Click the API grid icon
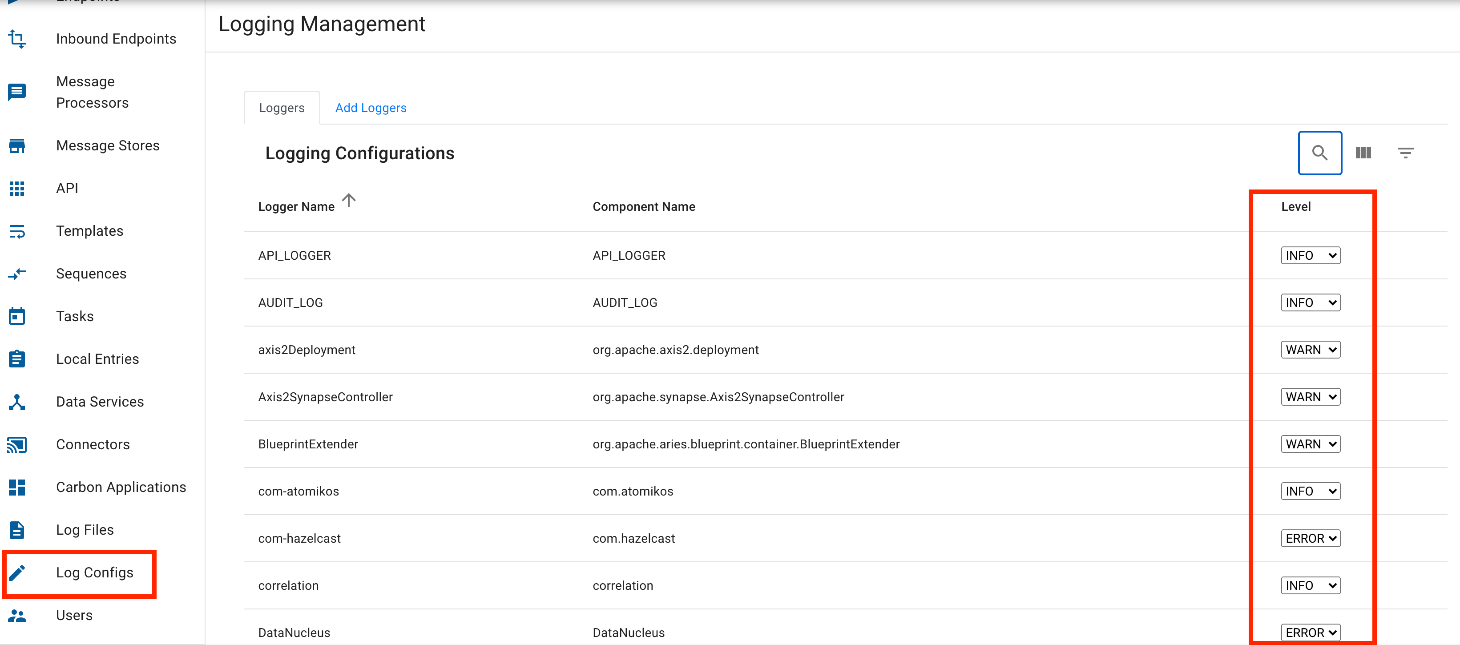Viewport: 1460px width, 645px height. click(x=17, y=188)
